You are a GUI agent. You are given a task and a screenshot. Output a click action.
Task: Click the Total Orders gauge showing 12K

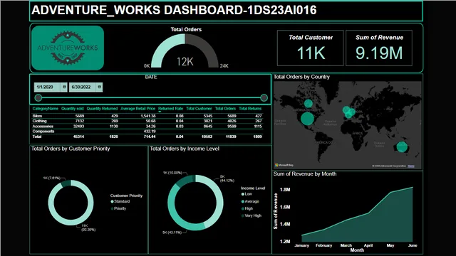pos(185,50)
